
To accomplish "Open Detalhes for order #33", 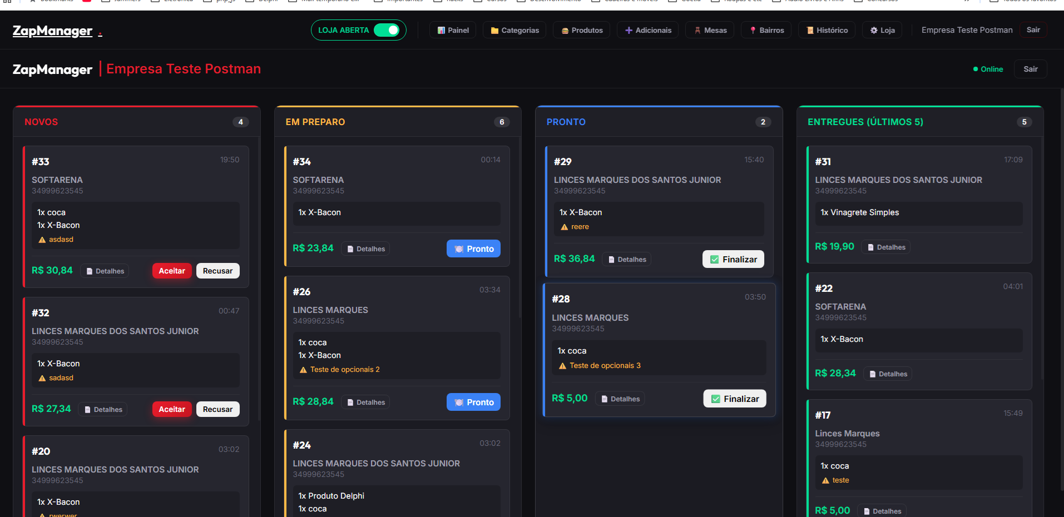I will pos(105,271).
